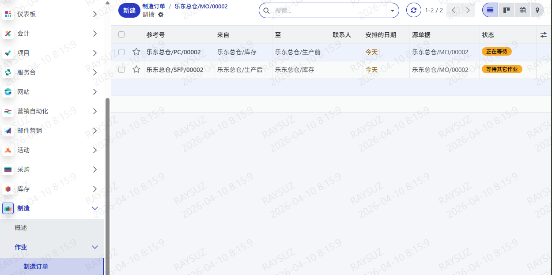Viewport: 552px width, 275px height.
Task: Switch to map view pin icon
Action: (537, 10)
